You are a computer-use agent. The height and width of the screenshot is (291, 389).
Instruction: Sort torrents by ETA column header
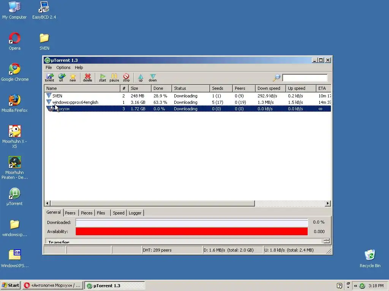pos(324,88)
